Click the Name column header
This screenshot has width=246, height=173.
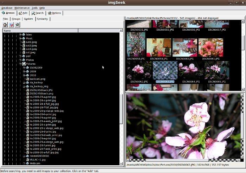coord(40,31)
